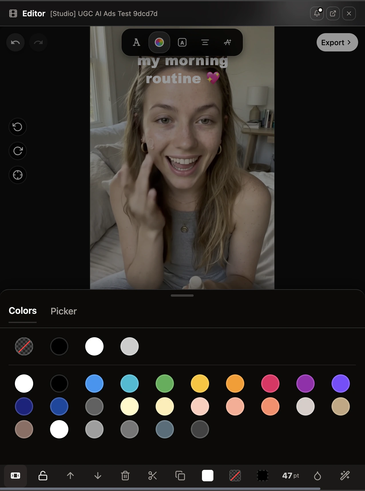Delete the element with the trash icon
Screen dimensions: 365x491
click(125, 476)
